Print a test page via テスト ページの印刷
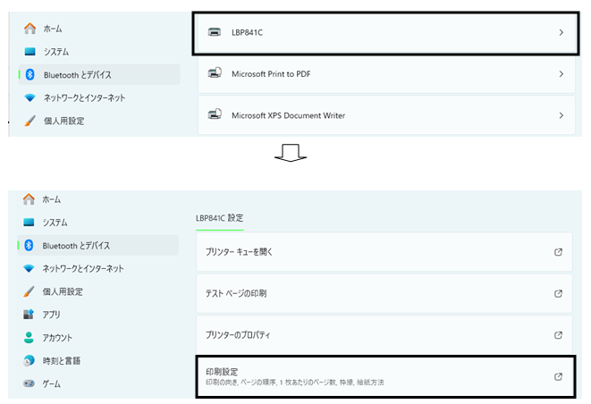The height and width of the screenshot is (404, 591). click(x=236, y=293)
